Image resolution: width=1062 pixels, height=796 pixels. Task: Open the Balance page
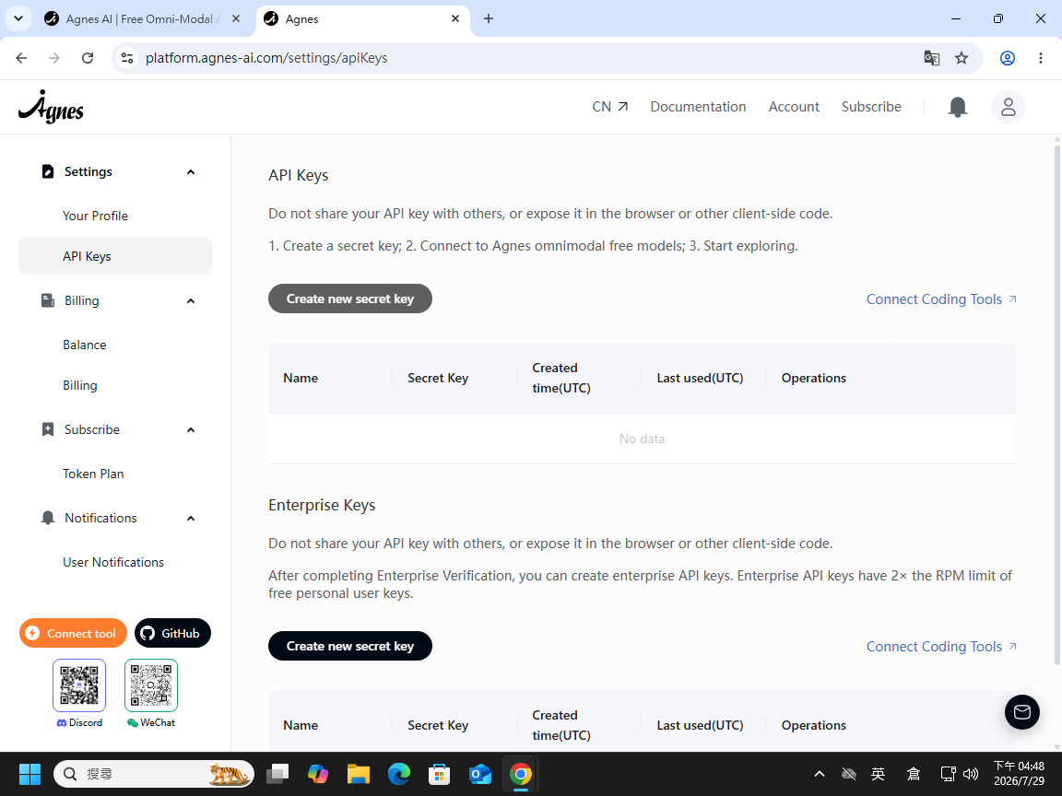tap(85, 345)
